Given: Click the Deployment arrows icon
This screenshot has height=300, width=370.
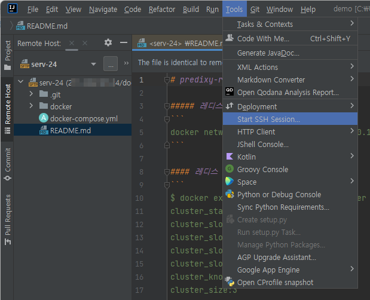Looking at the screenshot, I should [x=230, y=106].
